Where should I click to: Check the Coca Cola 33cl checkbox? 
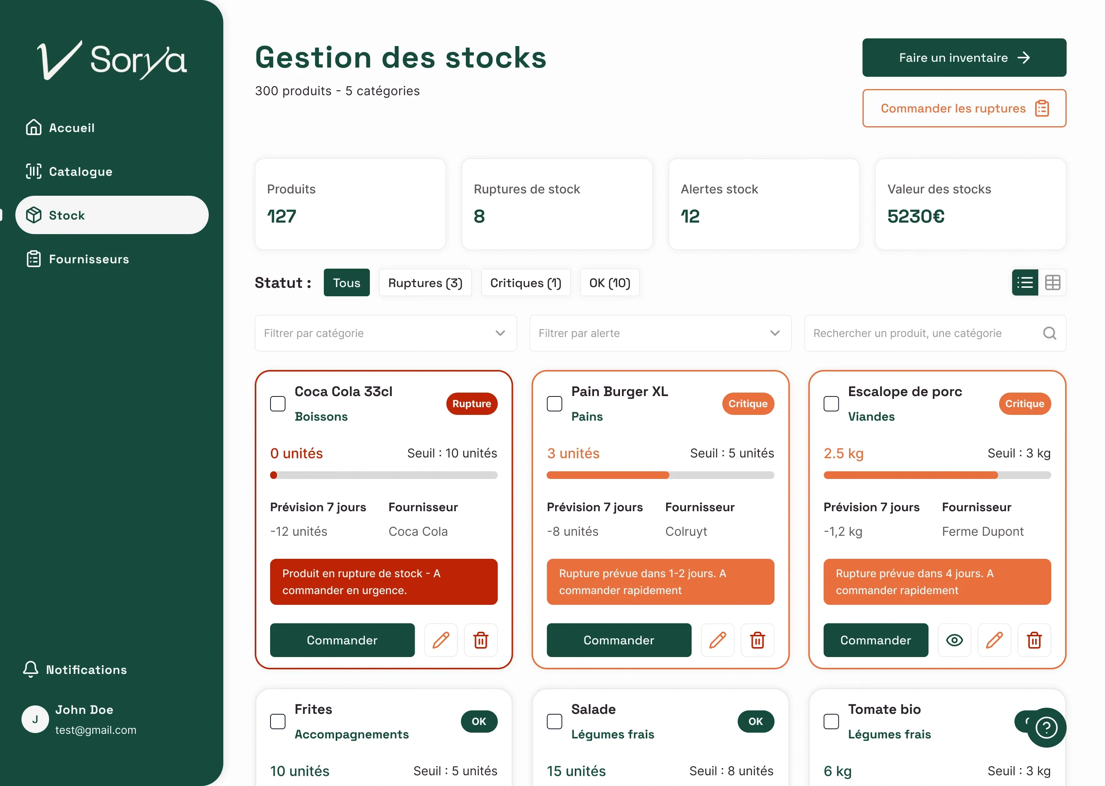[278, 404]
